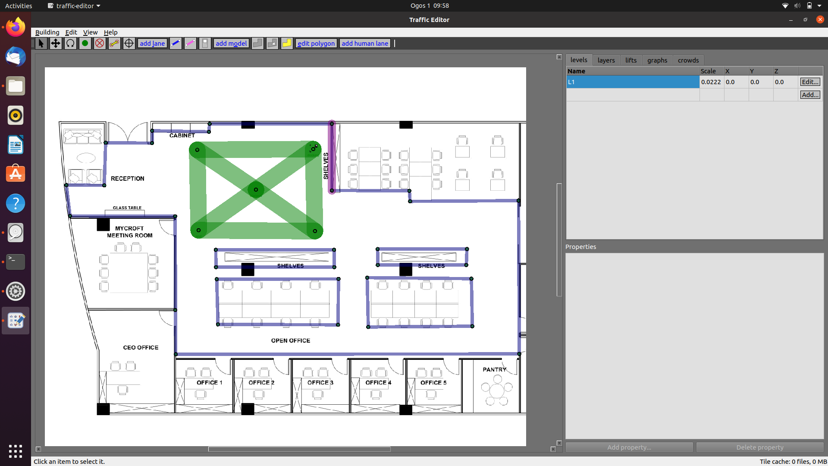Click the vertical scrollbar of the map view

[x=559, y=239]
